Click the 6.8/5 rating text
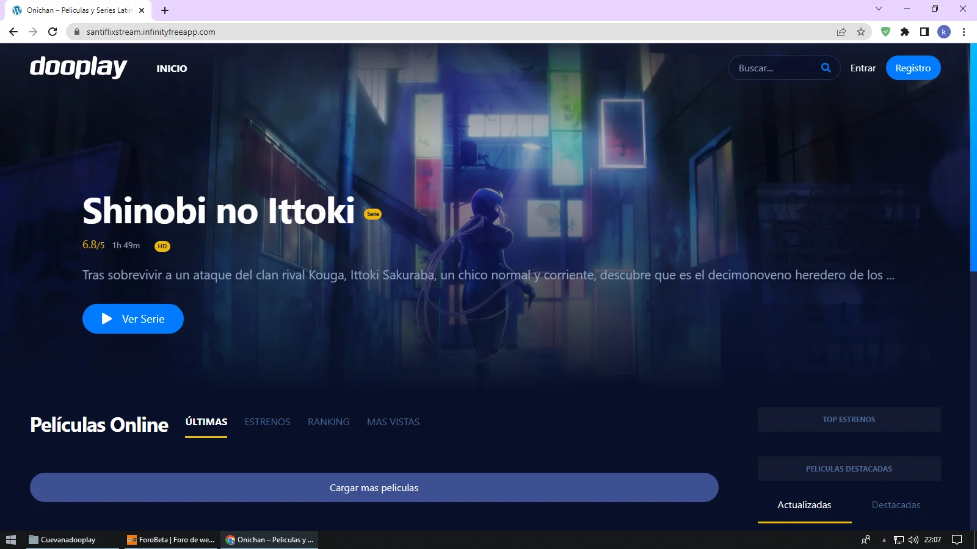 pos(93,245)
